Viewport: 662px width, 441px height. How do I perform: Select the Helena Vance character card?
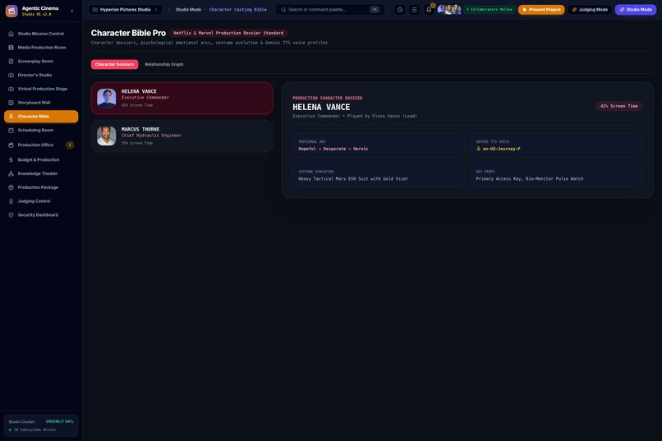(x=182, y=99)
